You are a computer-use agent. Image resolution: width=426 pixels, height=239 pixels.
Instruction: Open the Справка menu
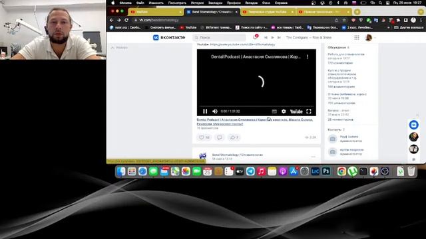pyautogui.click(x=281, y=3)
